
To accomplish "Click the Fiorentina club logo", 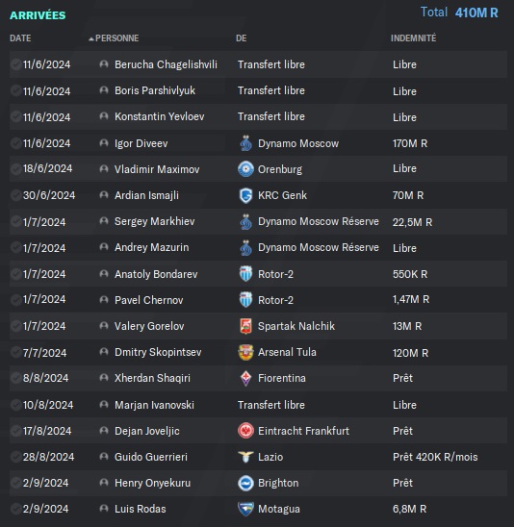I will [245, 379].
